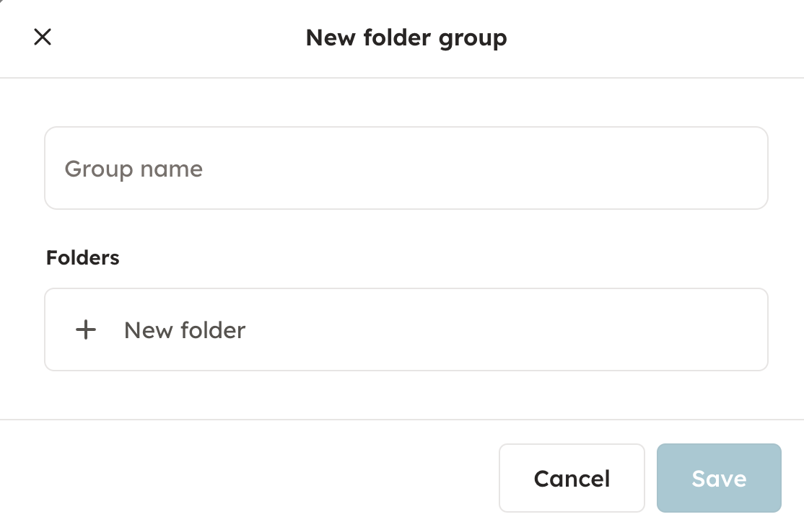Save the new folder group

(718, 479)
